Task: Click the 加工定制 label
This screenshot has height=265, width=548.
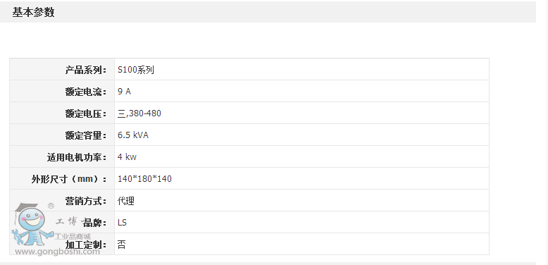Action: (86, 245)
